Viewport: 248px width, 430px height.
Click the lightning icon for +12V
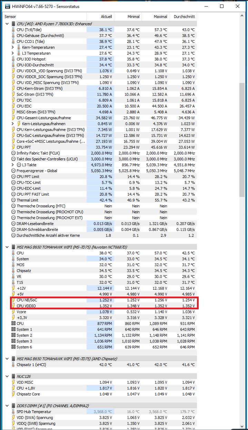[13, 288]
